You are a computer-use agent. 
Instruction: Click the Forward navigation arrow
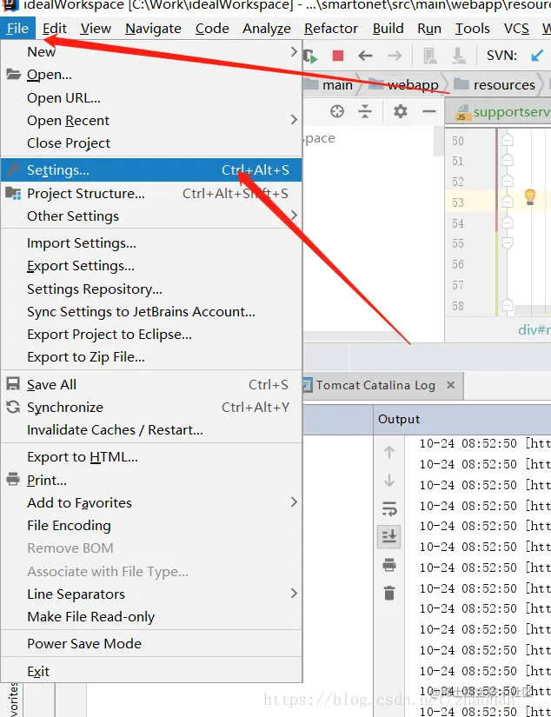click(x=395, y=56)
